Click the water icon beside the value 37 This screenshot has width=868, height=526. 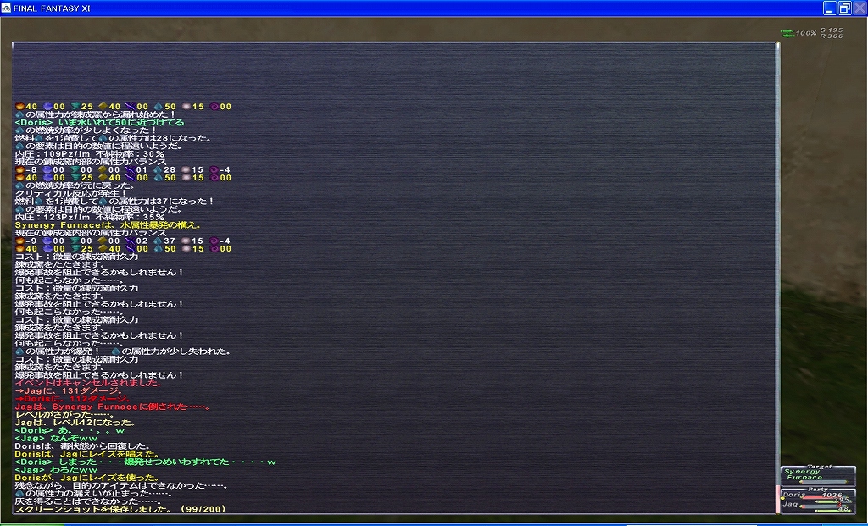(x=158, y=241)
